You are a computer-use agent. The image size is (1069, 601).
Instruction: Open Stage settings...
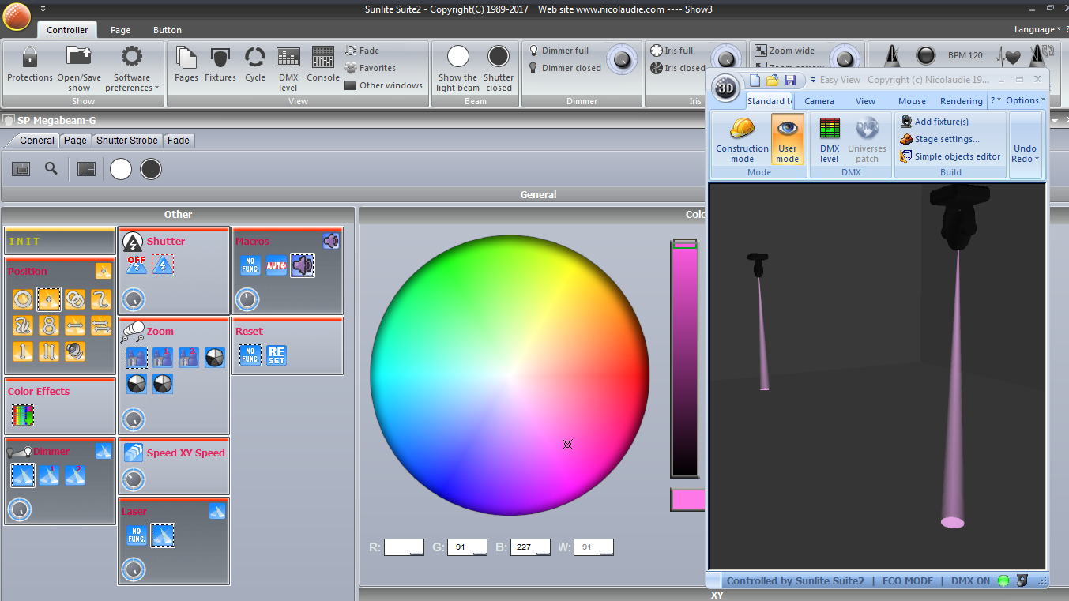pos(947,139)
